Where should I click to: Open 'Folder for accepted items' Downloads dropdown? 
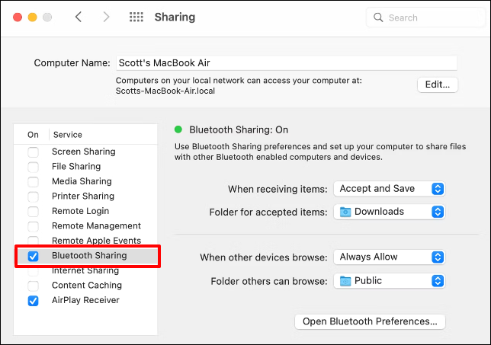[x=389, y=212]
